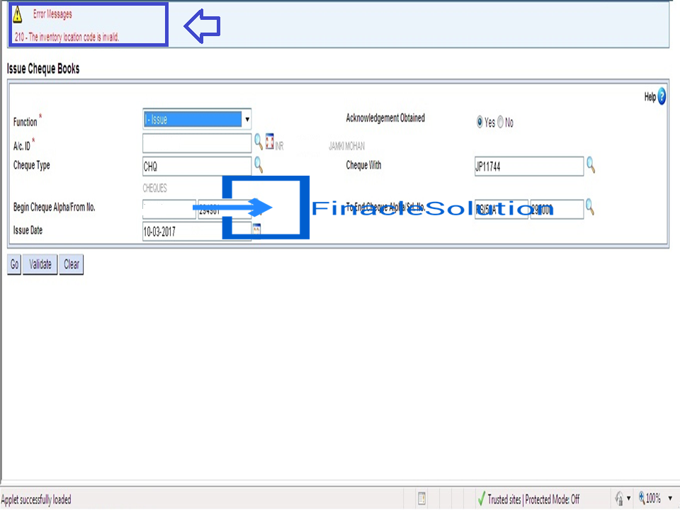Open the zoom level dropdown arrow
This screenshot has height=510, width=680.
coord(669,499)
